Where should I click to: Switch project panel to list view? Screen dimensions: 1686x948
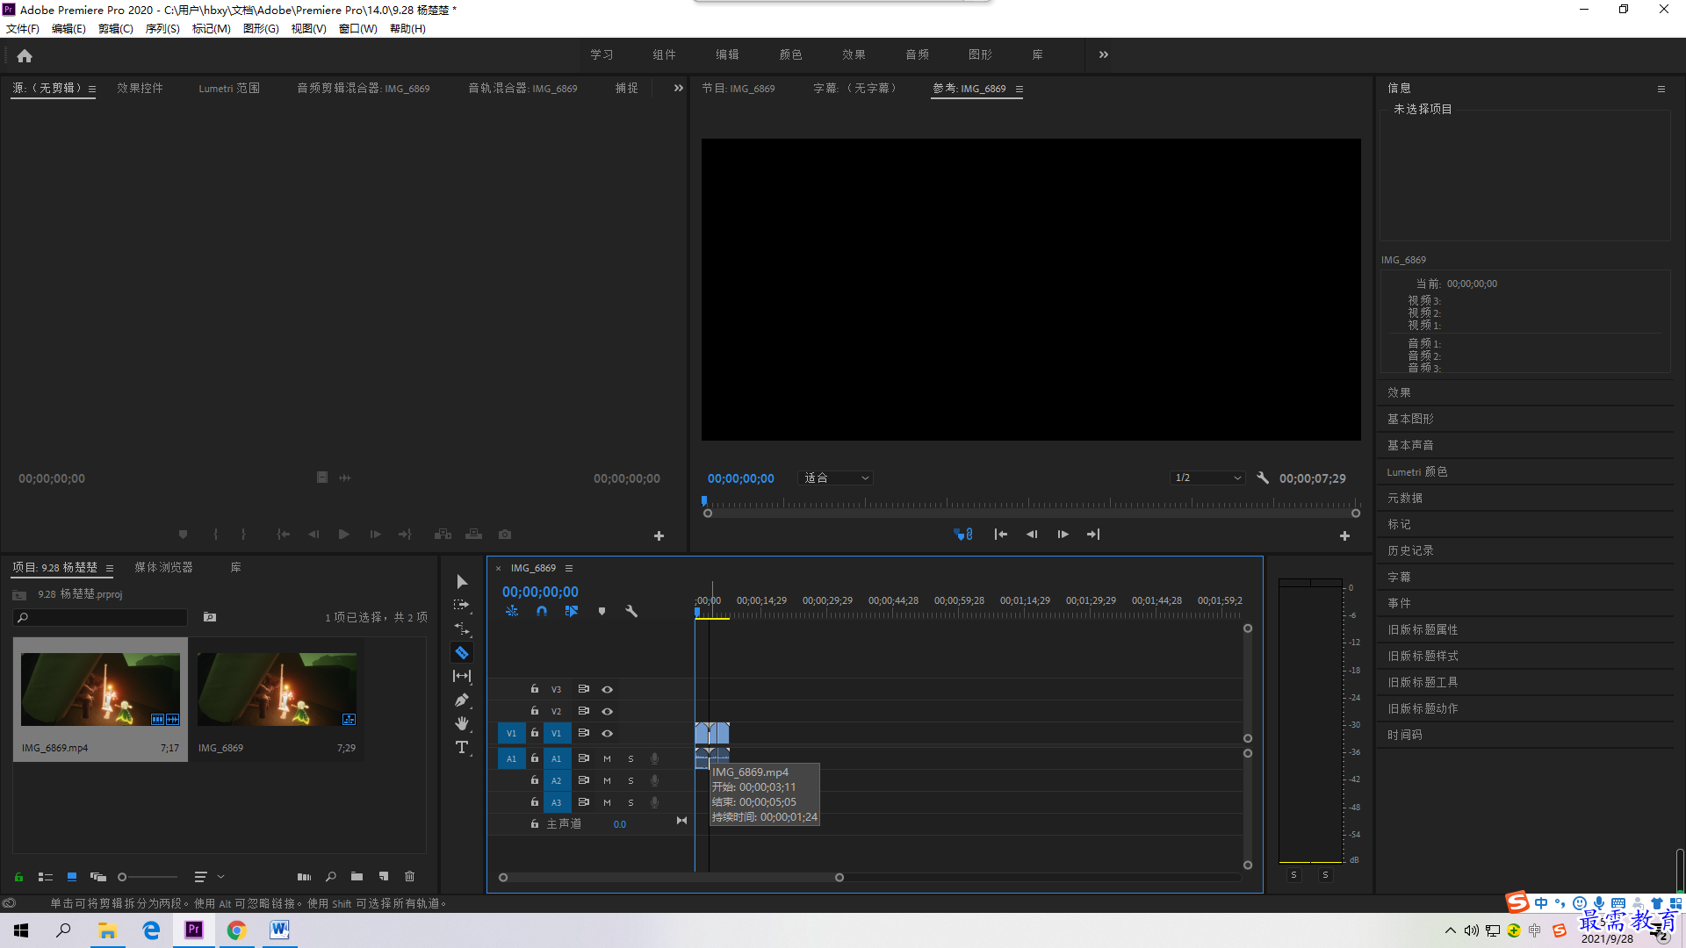(x=46, y=876)
